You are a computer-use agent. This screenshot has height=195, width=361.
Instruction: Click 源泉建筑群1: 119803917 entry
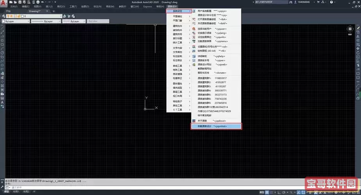pos(216,78)
